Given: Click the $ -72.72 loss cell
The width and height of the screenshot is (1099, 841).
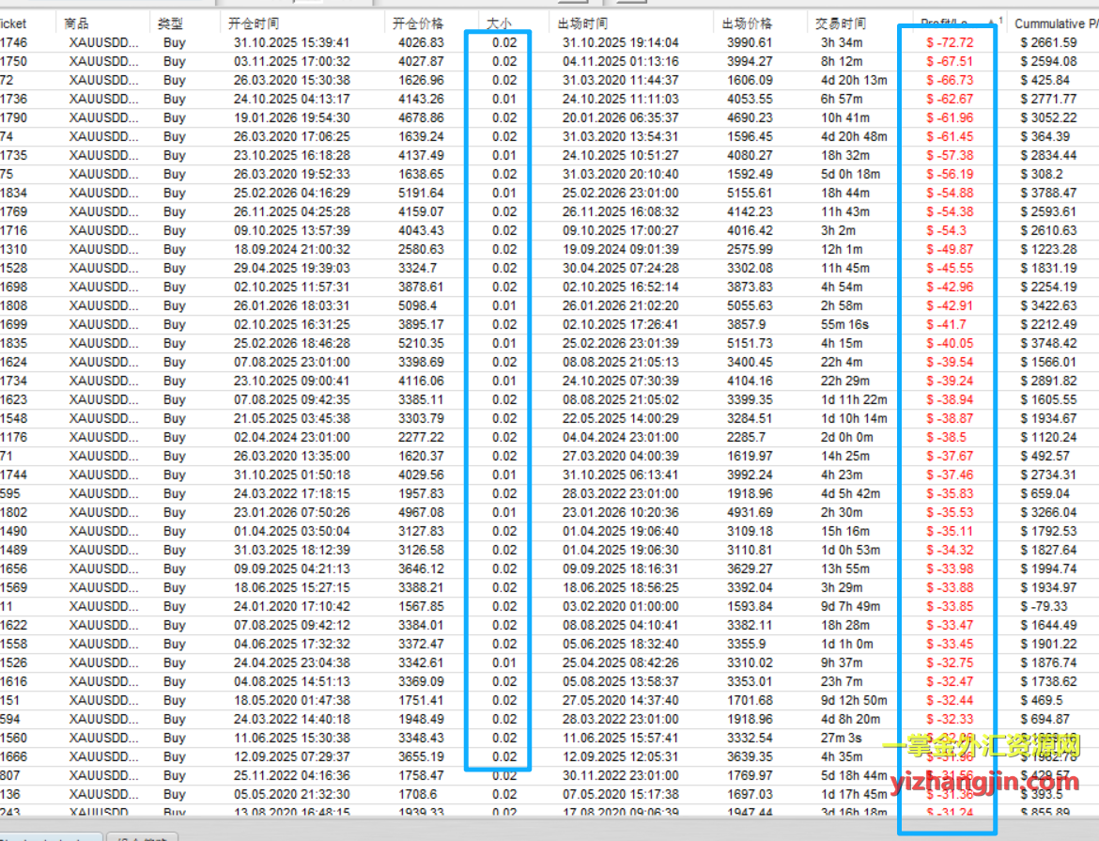Looking at the screenshot, I should (950, 42).
